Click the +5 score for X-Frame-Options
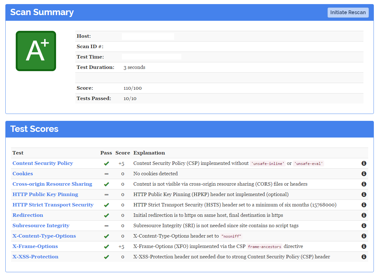This screenshot has height=276, width=377. click(x=122, y=247)
